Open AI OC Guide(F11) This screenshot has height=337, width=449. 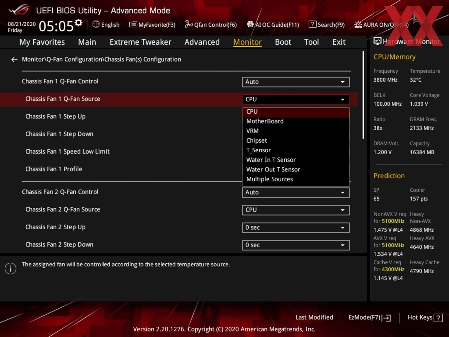click(x=273, y=24)
